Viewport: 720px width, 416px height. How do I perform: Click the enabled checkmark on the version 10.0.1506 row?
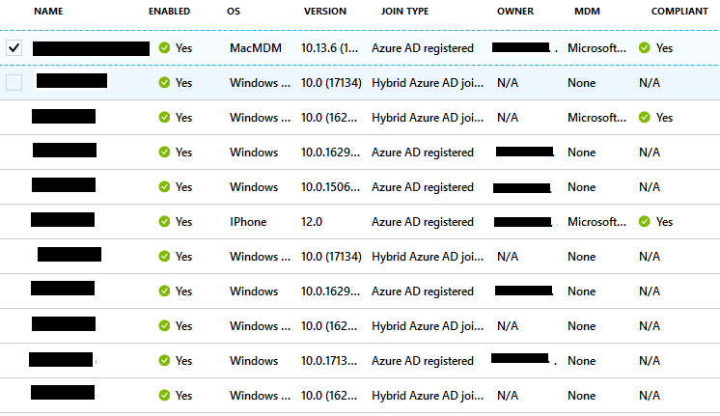tap(164, 186)
